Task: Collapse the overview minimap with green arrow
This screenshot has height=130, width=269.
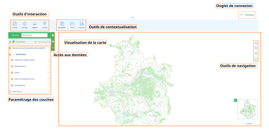Action: point(236,100)
